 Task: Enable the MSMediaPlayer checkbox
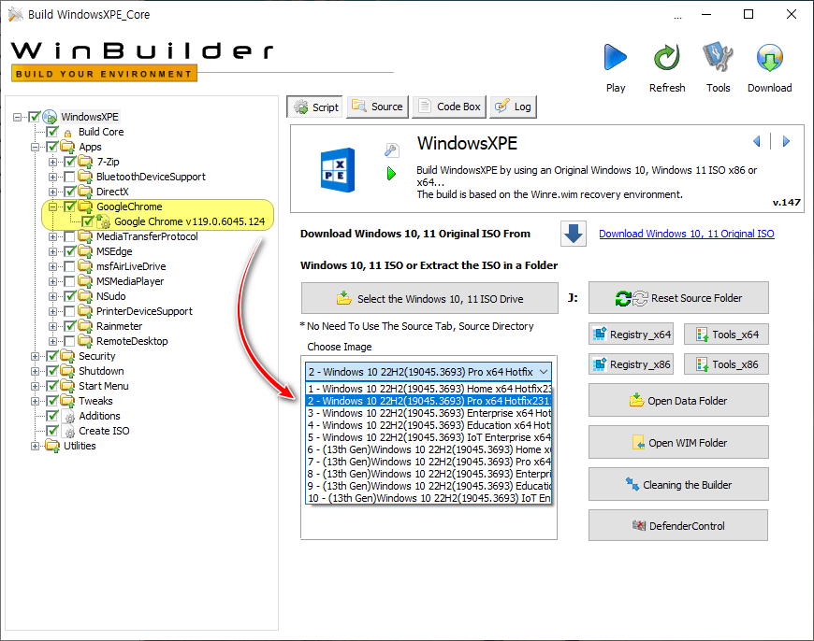pyautogui.click(x=69, y=281)
